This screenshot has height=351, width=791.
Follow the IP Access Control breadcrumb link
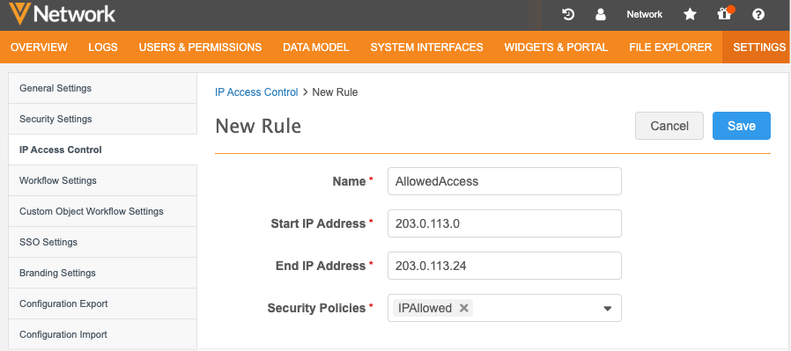pyautogui.click(x=256, y=92)
